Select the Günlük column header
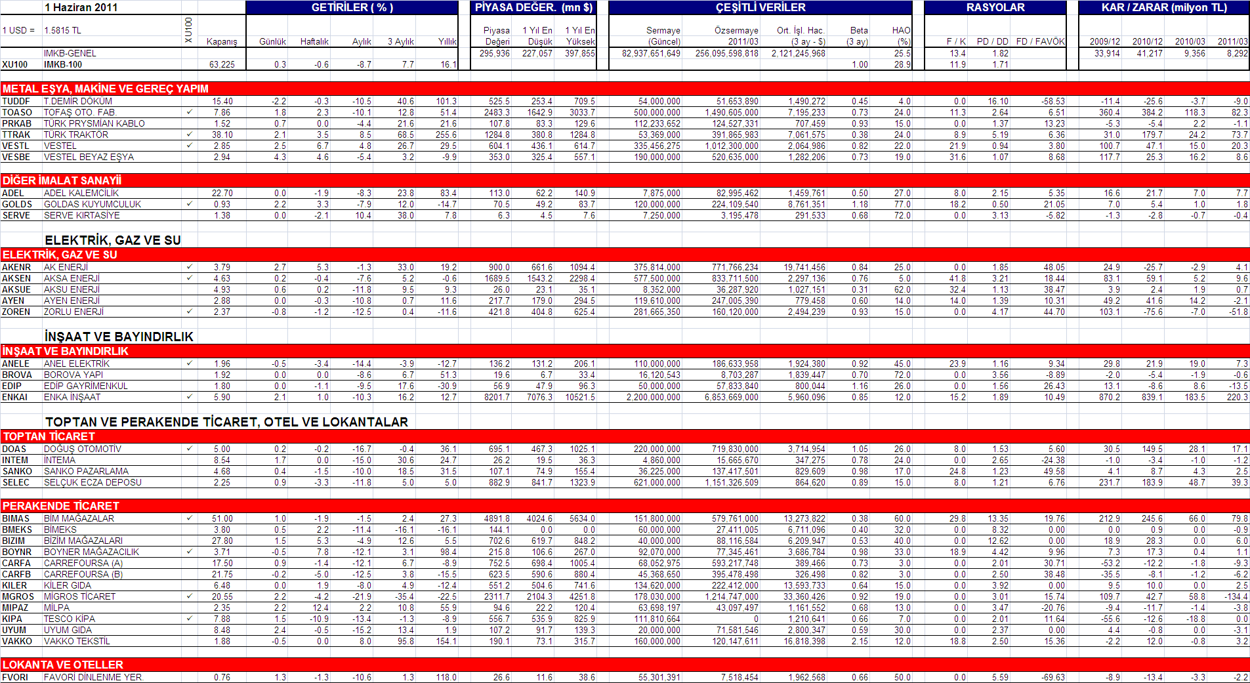Image resolution: width=1250 pixels, height=683 pixels. click(272, 41)
